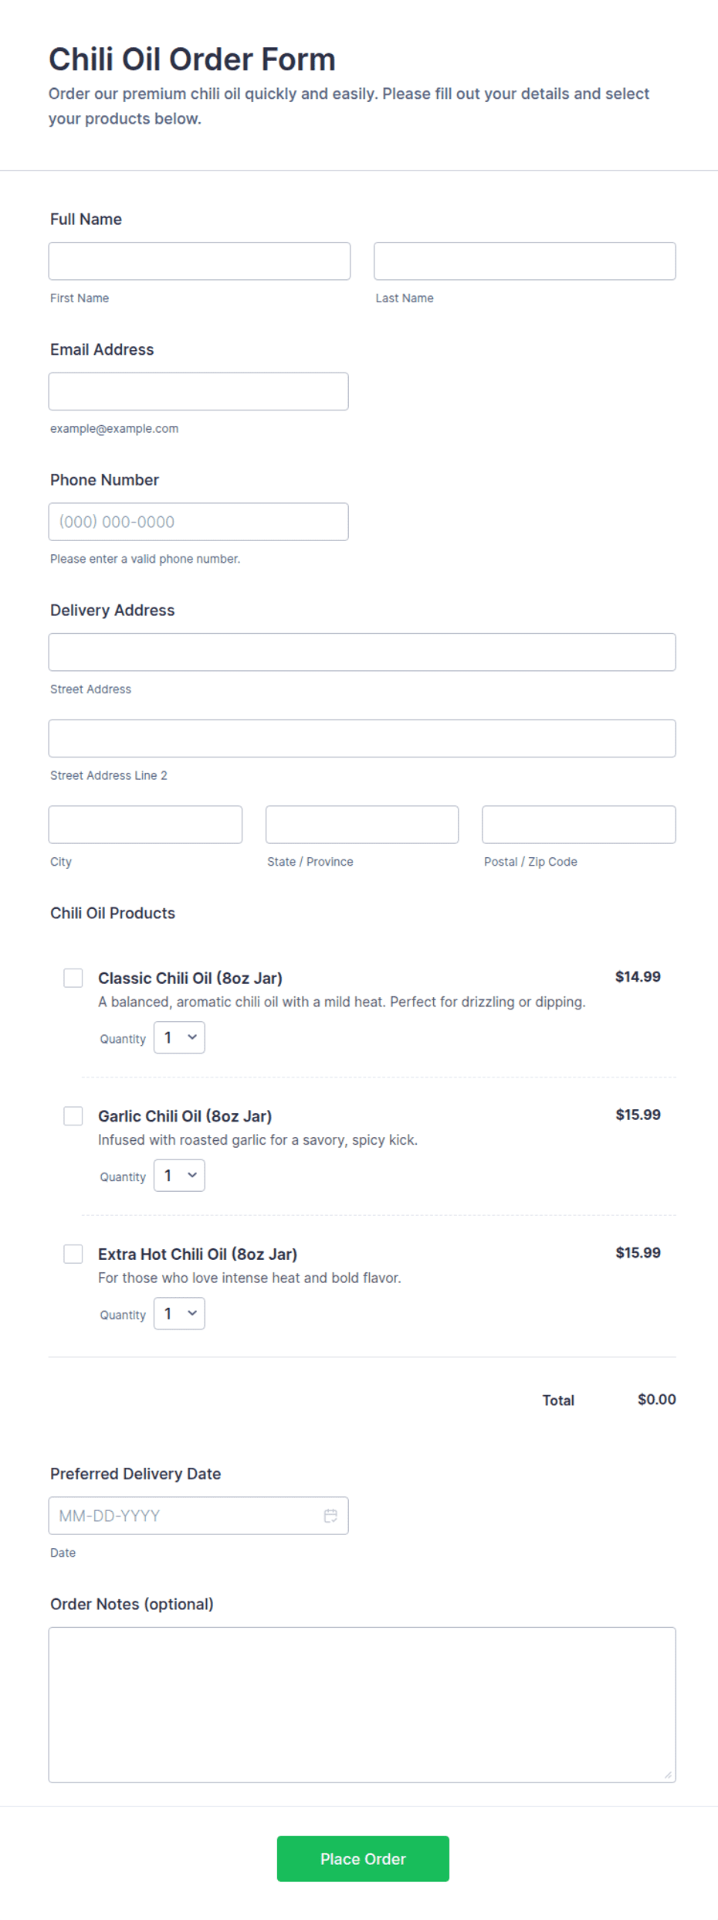Image resolution: width=718 pixels, height=1920 pixels.
Task: Focus the First Name field
Action: point(199,261)
